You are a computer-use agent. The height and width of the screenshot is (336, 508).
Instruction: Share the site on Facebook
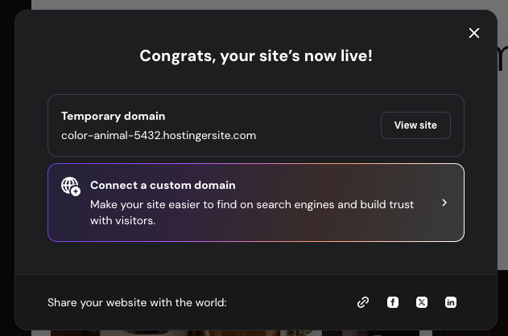tap(393, 302)
